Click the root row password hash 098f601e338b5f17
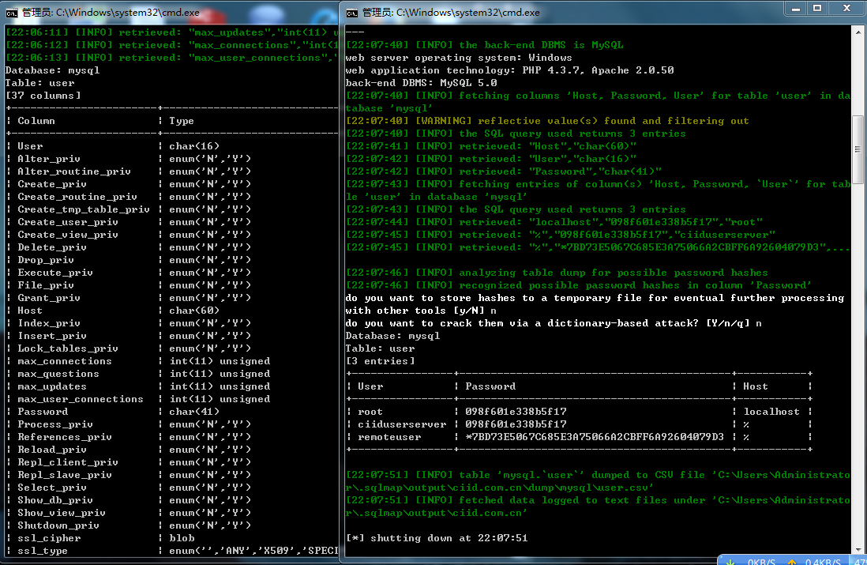 click(x=516, y=412)
